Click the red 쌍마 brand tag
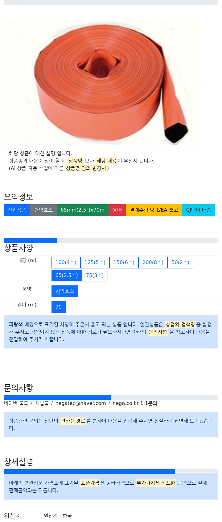This screenshot has width=222, height=522. coord(117,210)
